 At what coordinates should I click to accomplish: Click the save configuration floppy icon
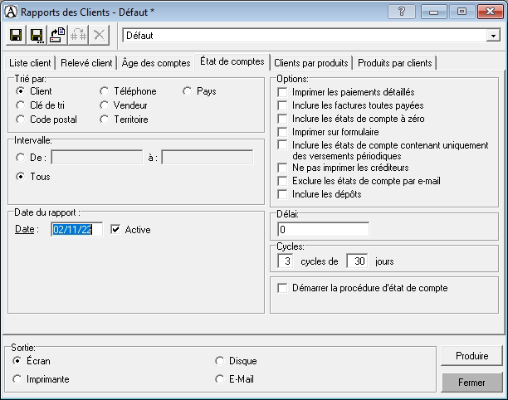coord(16,36)
